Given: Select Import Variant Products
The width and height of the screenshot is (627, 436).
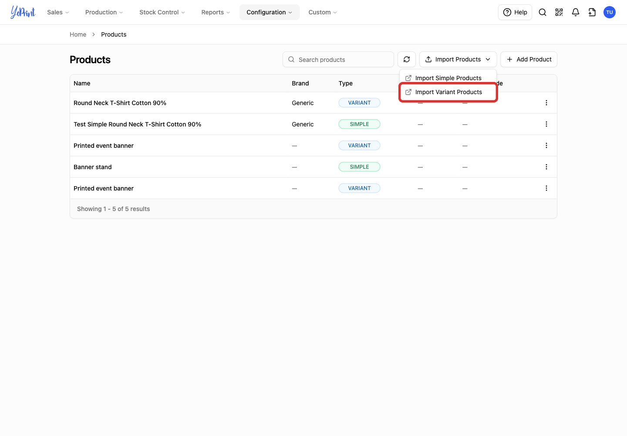Looking at the screenshot, I should click(448, 92).
